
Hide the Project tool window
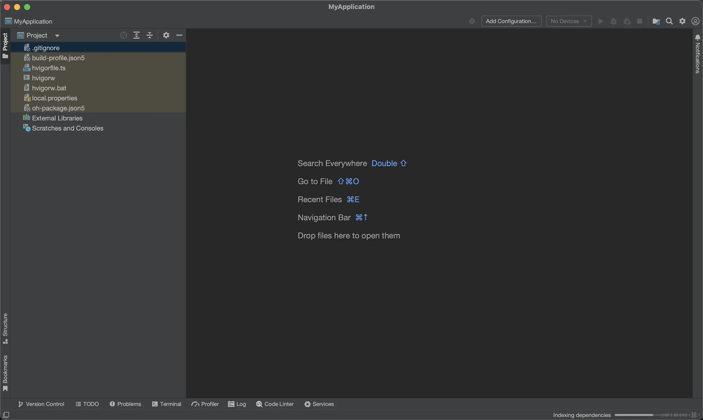179,35
